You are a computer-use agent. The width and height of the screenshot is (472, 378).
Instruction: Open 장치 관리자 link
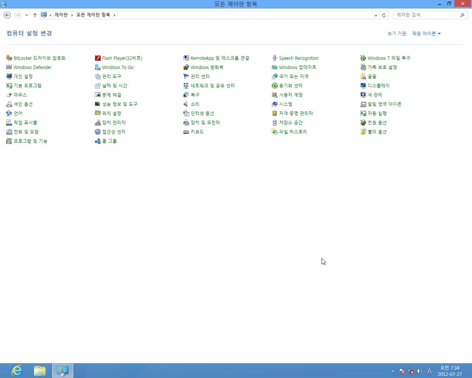(114, 123)
